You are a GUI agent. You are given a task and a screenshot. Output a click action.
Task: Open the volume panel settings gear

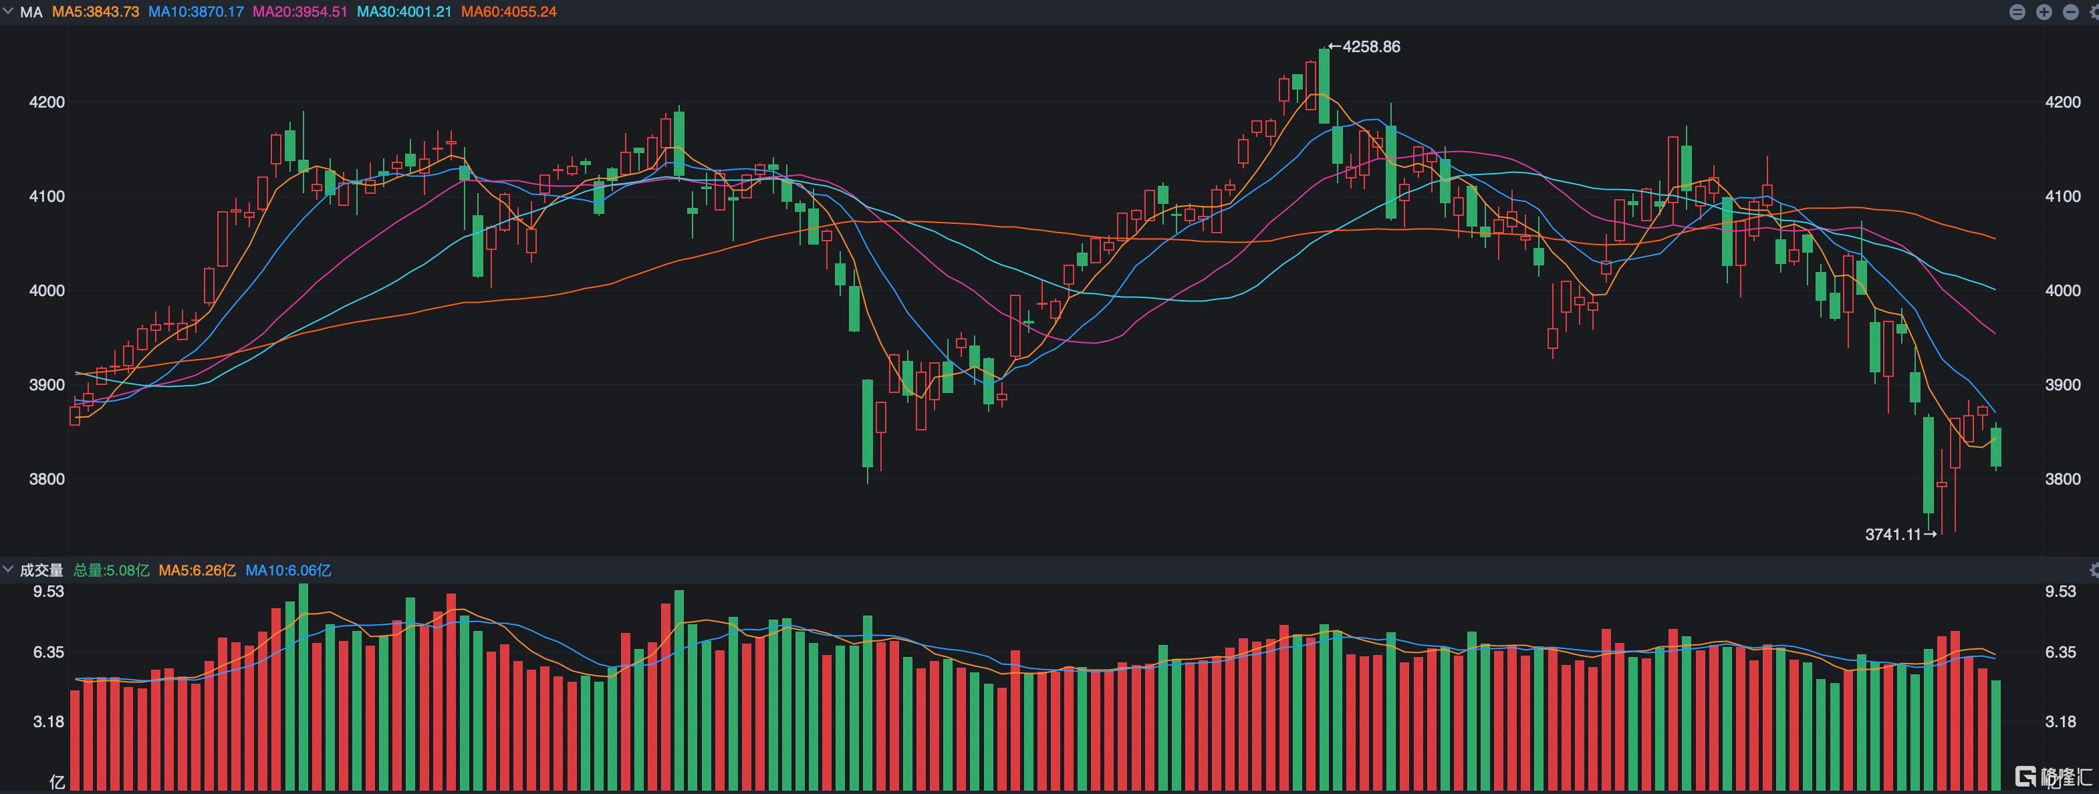click(2094, 570)
